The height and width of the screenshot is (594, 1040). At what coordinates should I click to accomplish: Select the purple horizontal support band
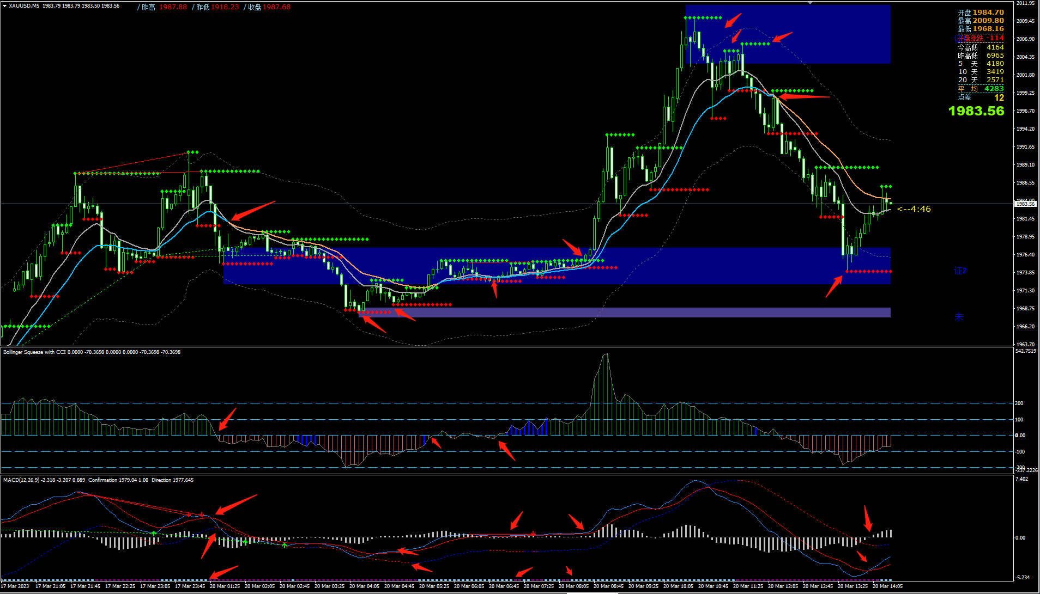click(624, 313)
